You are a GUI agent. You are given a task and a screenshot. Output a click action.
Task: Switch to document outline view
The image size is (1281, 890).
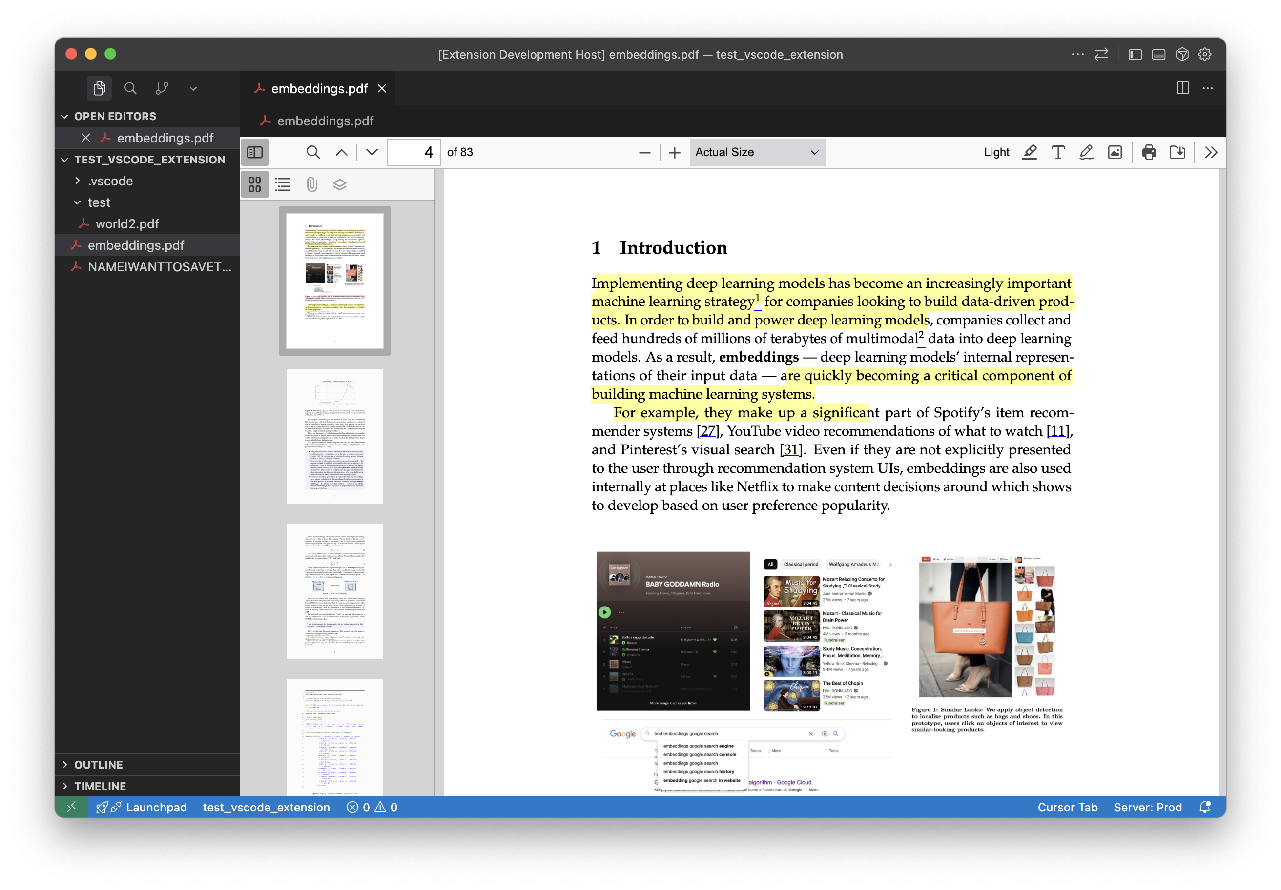click(x=283, y=184)
